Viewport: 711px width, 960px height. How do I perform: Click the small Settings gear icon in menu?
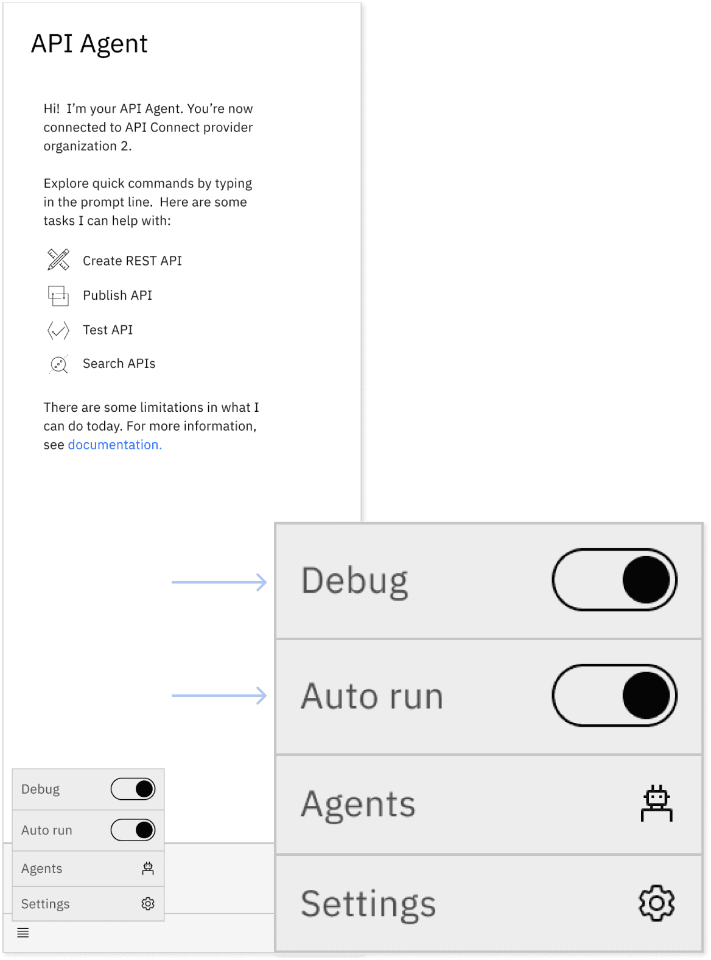click(148, 904)
